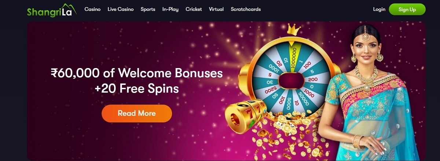Viewport: 440px width, 161px height.
Task: Select Cricket in the navigation bar
Action: [x=194, y=9]
